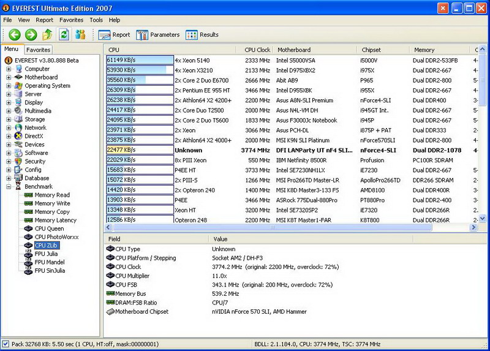Screen dimensions: 490x351
Task: Select the 61149 KB/s Xeon 5140 result bar
Action: 140,60
